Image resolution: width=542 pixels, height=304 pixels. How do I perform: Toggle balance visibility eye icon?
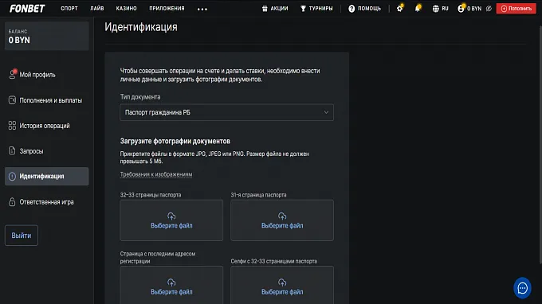[489, 9]
